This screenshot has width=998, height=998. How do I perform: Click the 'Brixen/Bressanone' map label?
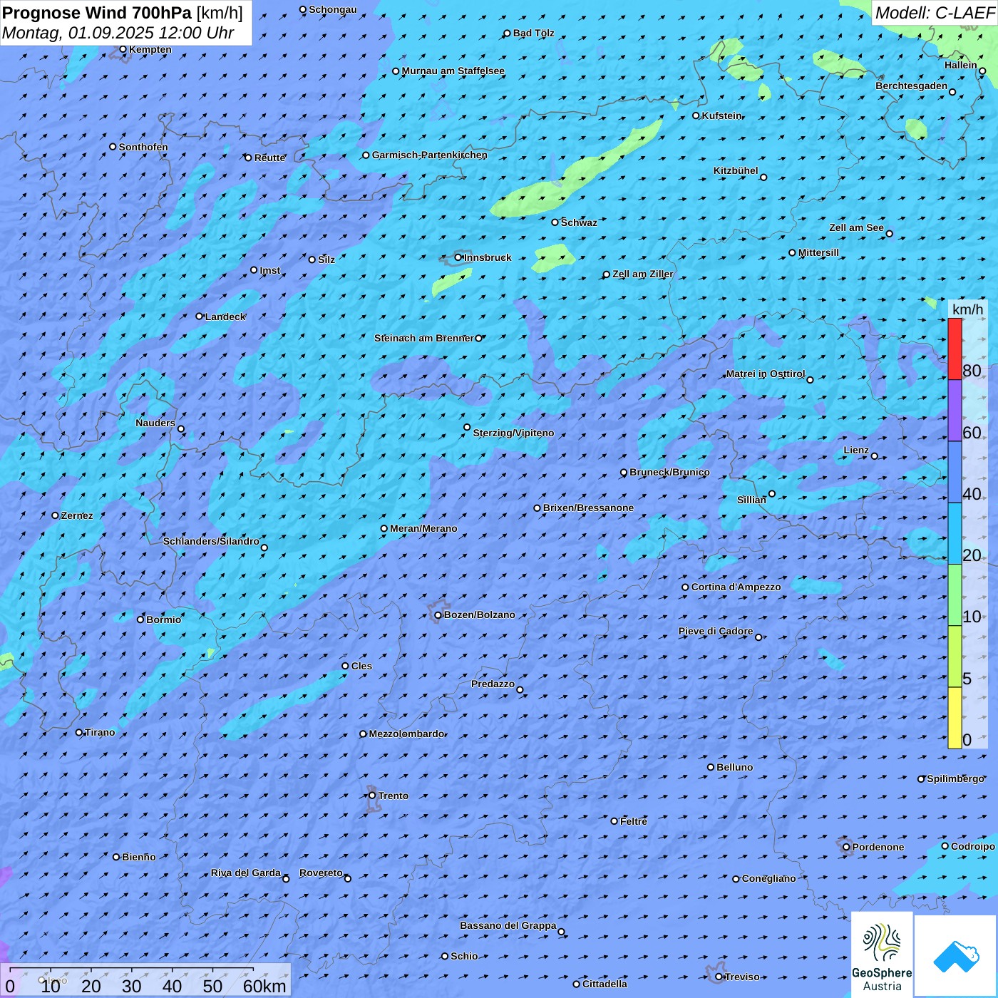(x=588, y=508)
